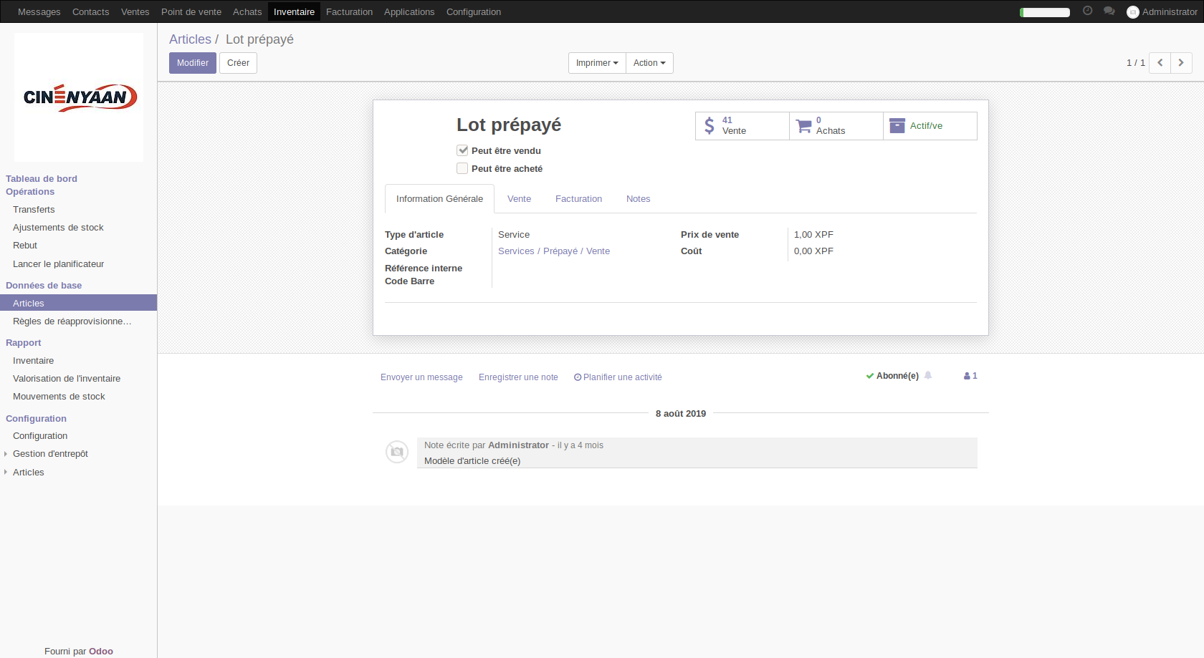Open the Services / Prépayé / Vente category link
The height and width of the screenshot is (658, 1204).
pyautogui.click(x=553, y=251)
